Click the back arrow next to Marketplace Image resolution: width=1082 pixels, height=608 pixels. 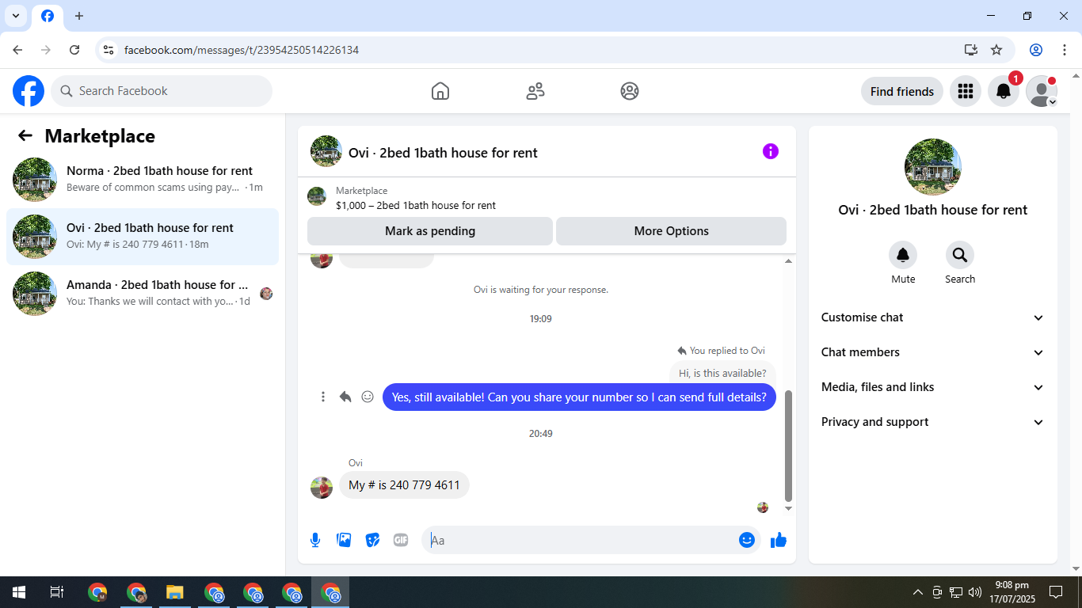25,135
